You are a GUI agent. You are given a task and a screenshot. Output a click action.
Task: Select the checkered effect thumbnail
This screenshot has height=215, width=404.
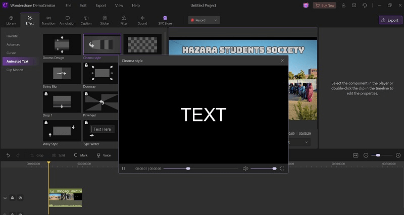click(142, 44)
